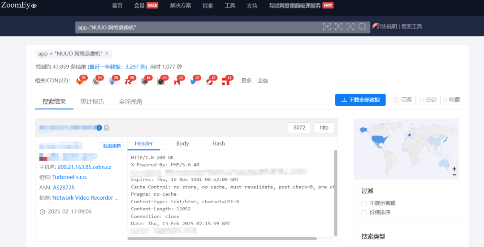Viewport: 484px width, 247px height.
Task: Click the C-segment search icon in search bar
Action: (350, 27)
